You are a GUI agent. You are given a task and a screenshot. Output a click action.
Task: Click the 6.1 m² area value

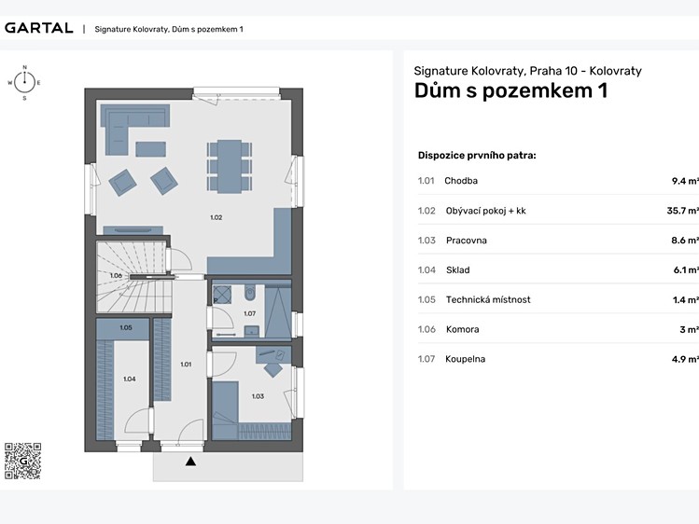686,269
